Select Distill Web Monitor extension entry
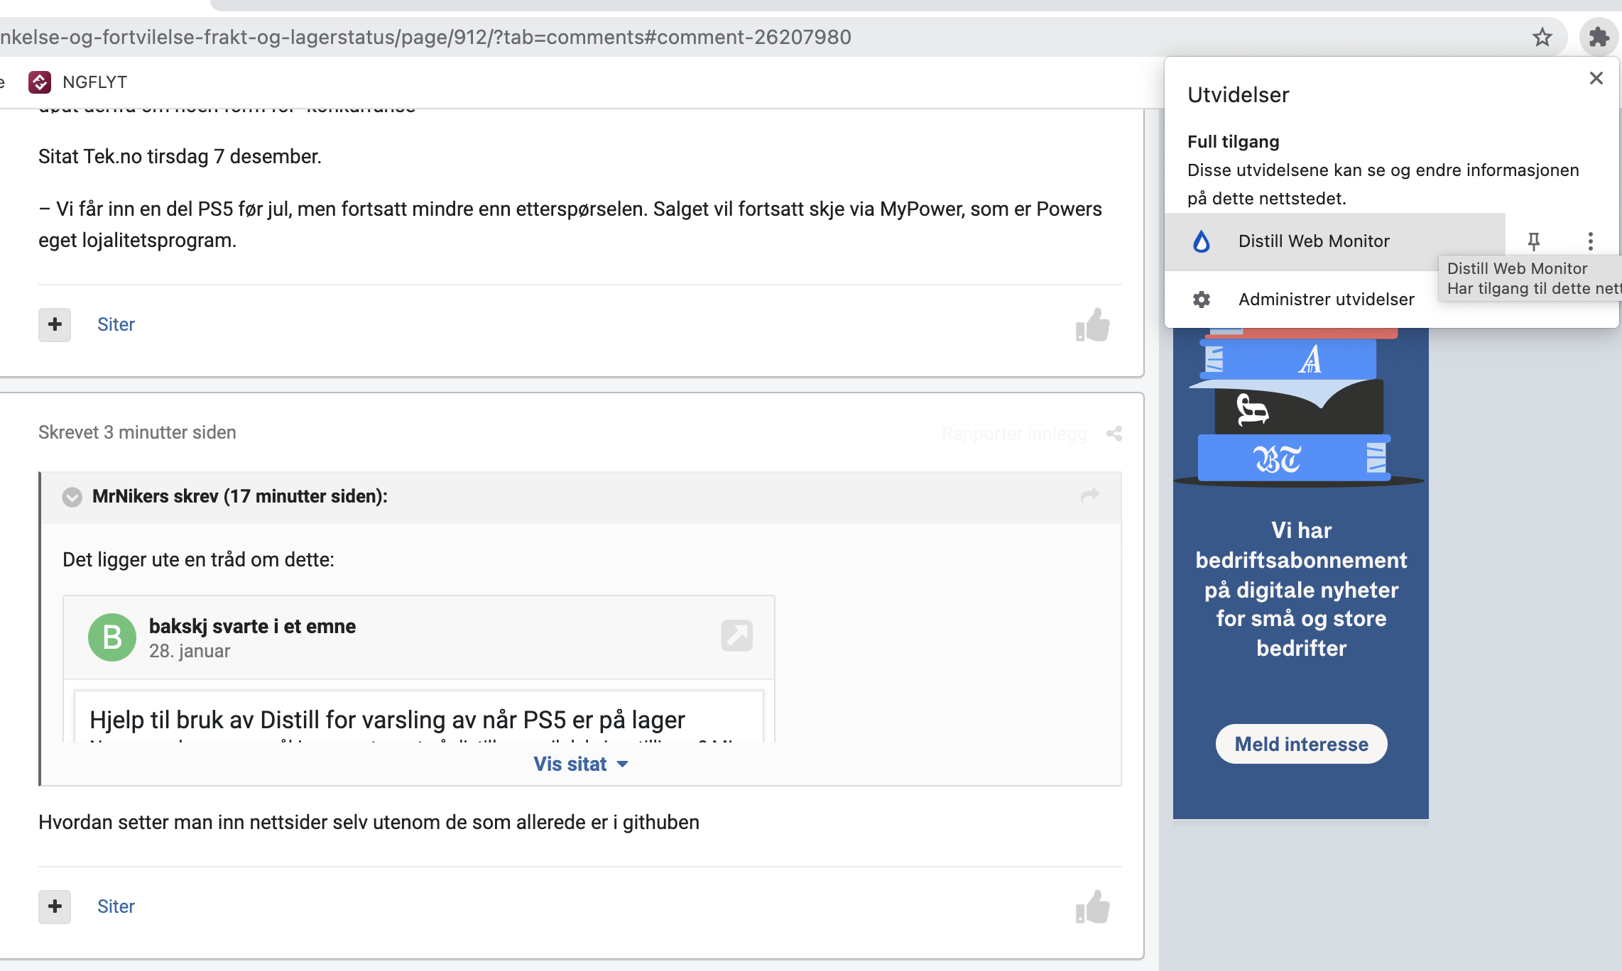This screenshot has width=1622, height=971. 1335,241
